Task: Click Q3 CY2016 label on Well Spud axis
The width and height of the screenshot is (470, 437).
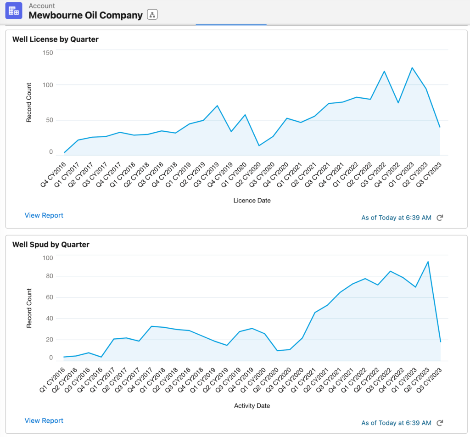Action: coord(78,380)
